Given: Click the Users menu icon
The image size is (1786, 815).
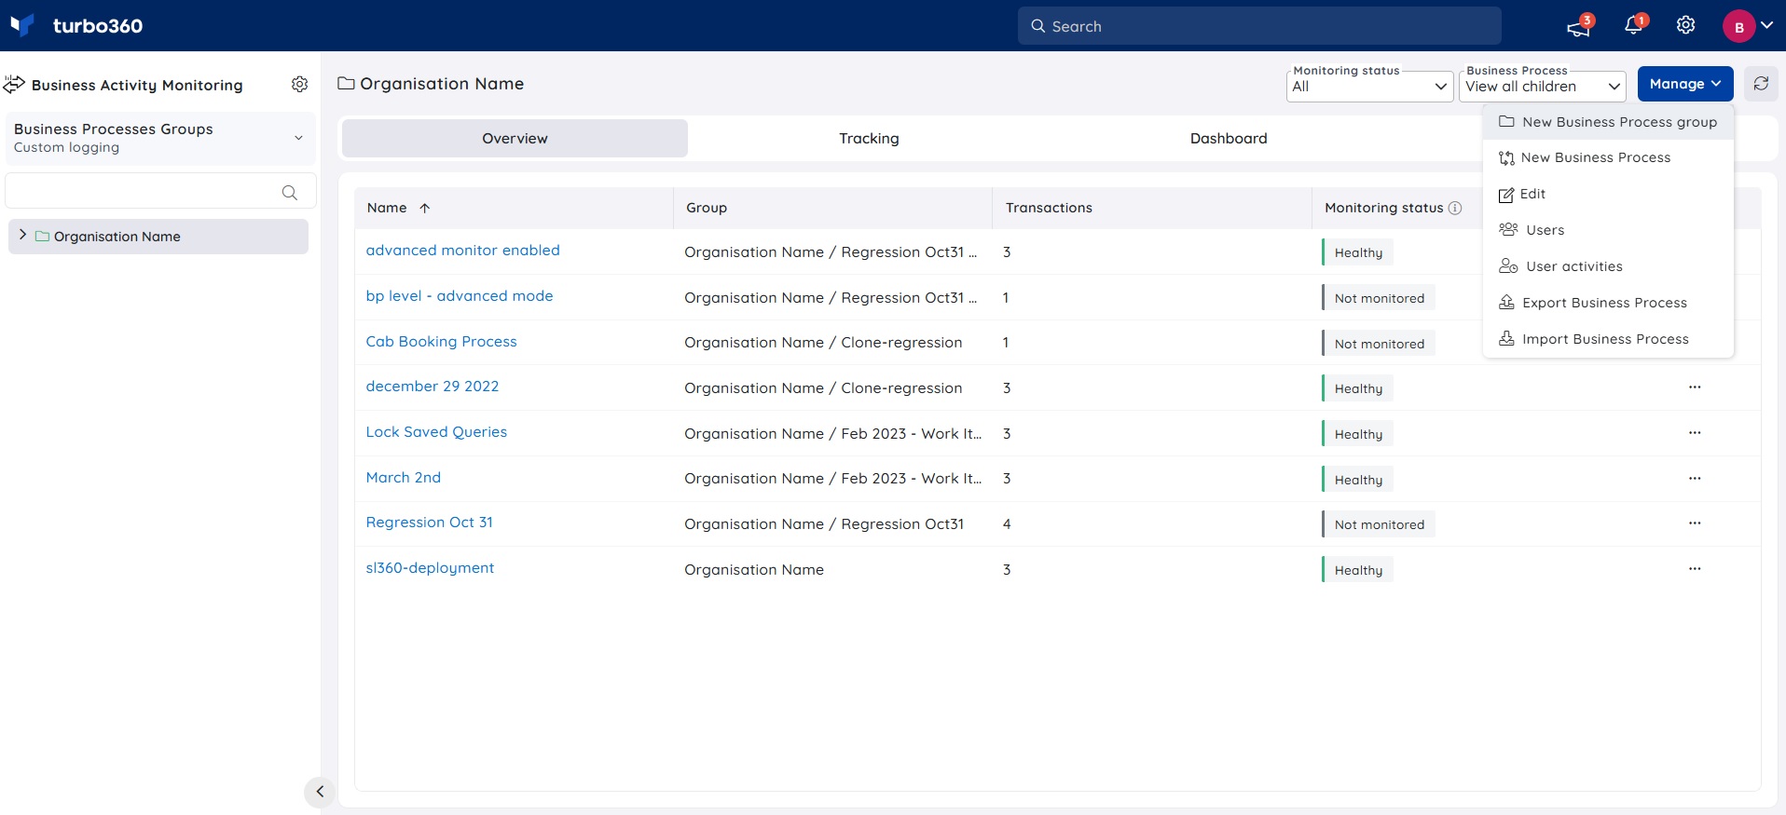Looking at the screenshot, I should click(1508, 230).
